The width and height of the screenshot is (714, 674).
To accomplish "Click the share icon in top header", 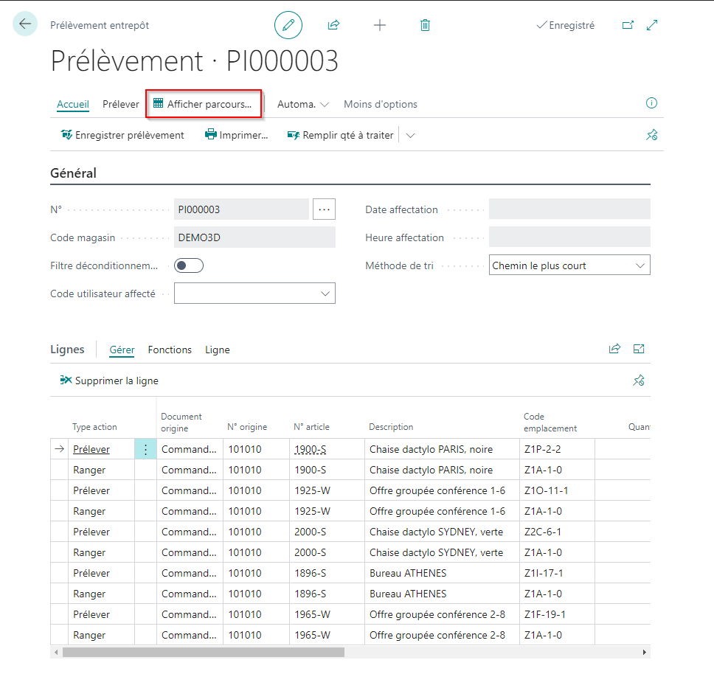I will [x=334, y=25].
